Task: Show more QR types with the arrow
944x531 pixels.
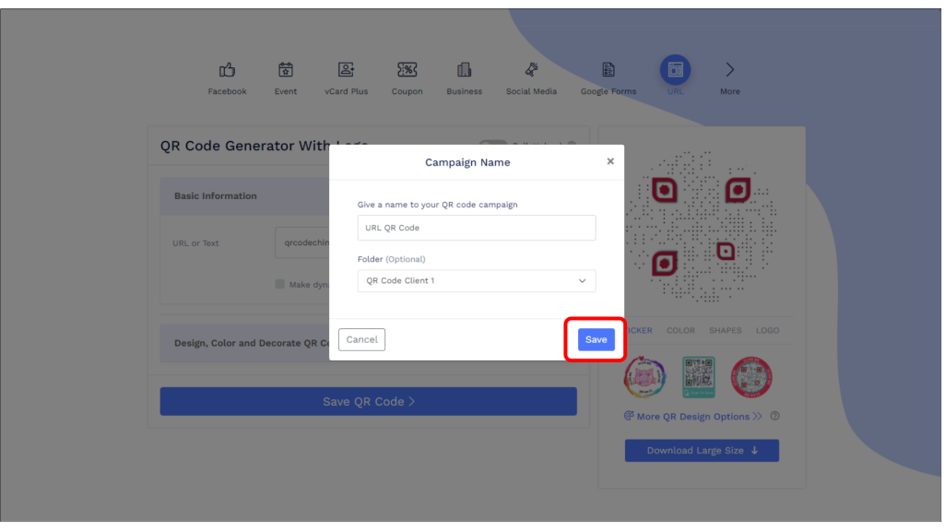Action: coord(730,70)
